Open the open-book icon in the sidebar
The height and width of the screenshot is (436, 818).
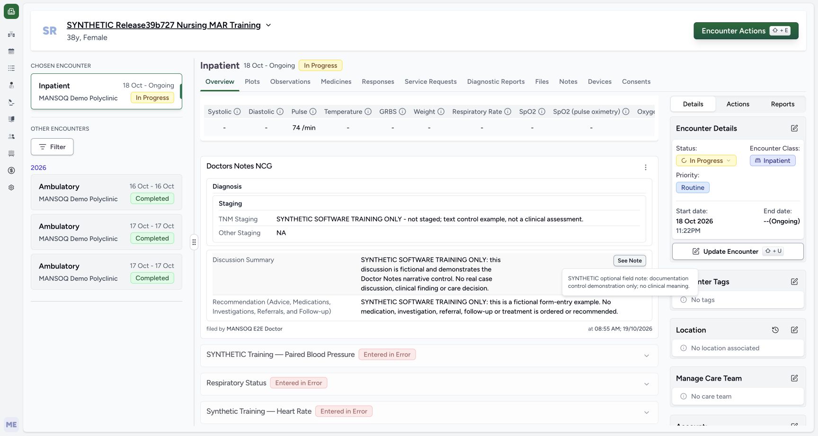click(11, 119)
